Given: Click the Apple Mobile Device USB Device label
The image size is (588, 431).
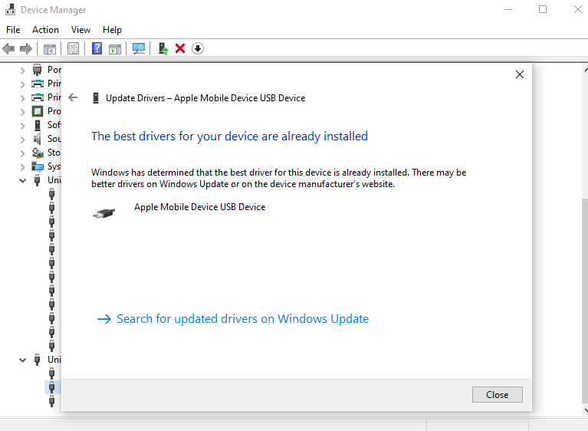Looking at the screenshot, I should pos(199,207).
